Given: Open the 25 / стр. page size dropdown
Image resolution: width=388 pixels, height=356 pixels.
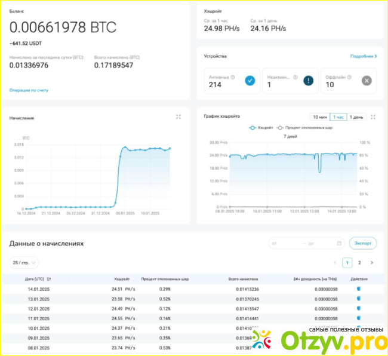Looking at the screenshot, I should click(24, 263).
